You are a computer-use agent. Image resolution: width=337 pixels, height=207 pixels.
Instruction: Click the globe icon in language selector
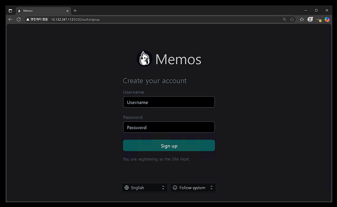click(127, 188)
